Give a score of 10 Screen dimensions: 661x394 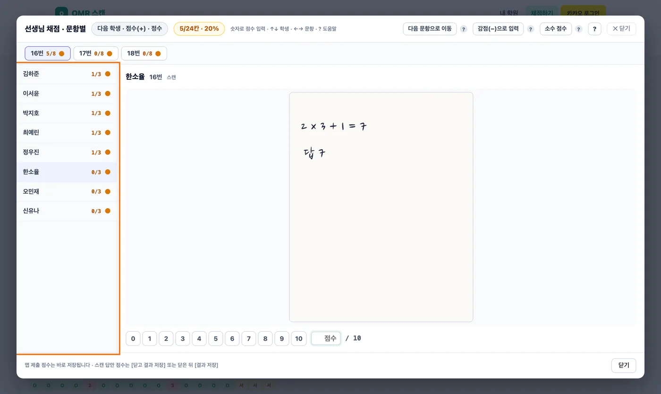coord(299,338)
